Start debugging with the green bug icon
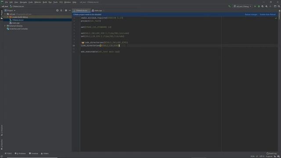Image resolution: width=281 pixels, height=158 pixels. pos(259,6)
